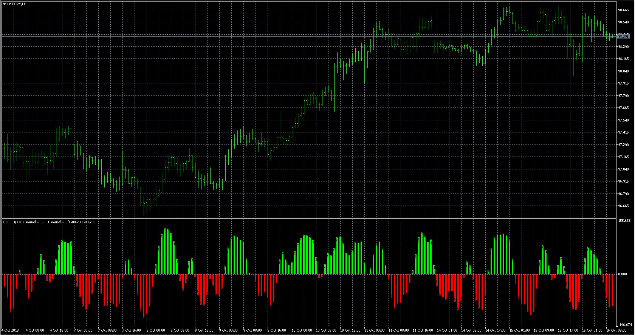635x335 pixels.
Task: Click the 97.915 price scale label
Action: [623, 83]
